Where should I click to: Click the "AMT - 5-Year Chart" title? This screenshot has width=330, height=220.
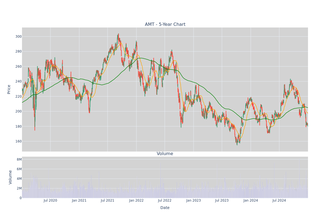coord(165,24)
